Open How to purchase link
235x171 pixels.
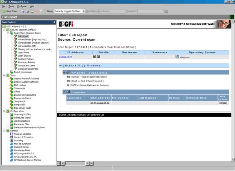[x=22, y=144]
